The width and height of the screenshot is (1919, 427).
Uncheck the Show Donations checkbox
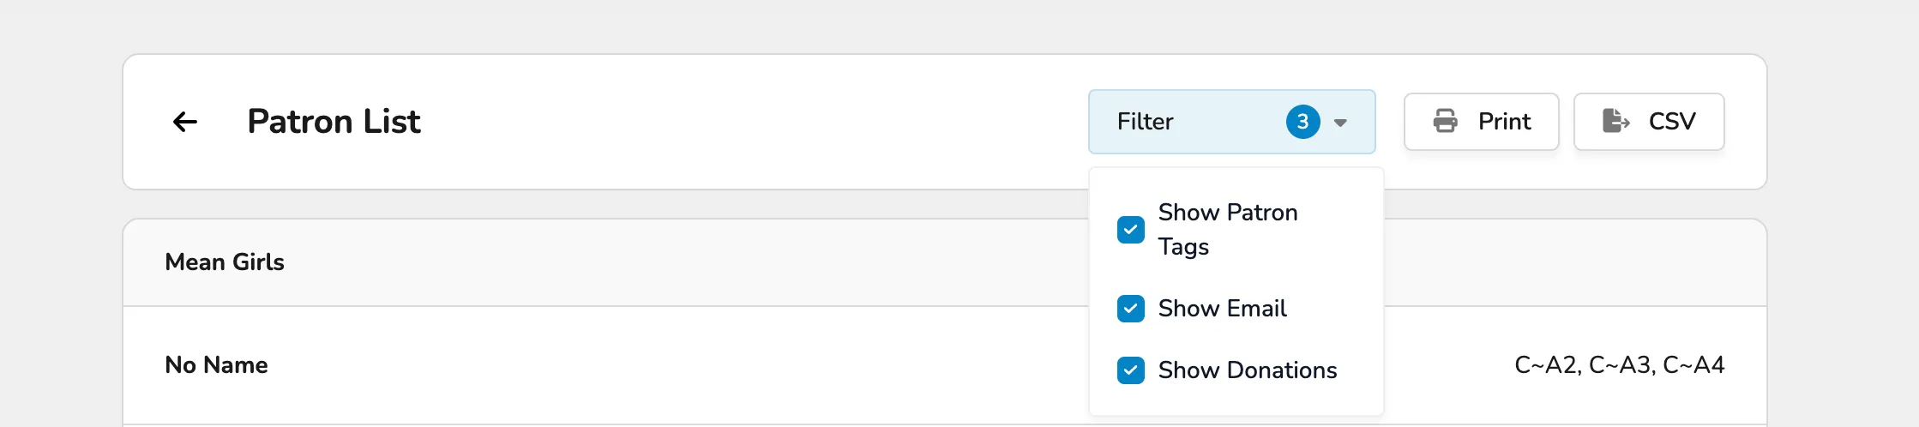1131,370
